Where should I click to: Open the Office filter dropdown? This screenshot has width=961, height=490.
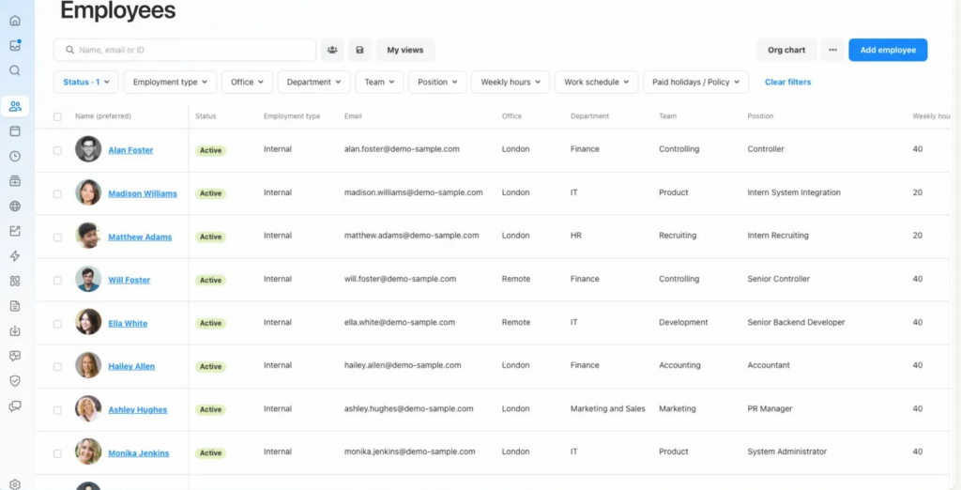pyautogui.click(x=247, y=82)
